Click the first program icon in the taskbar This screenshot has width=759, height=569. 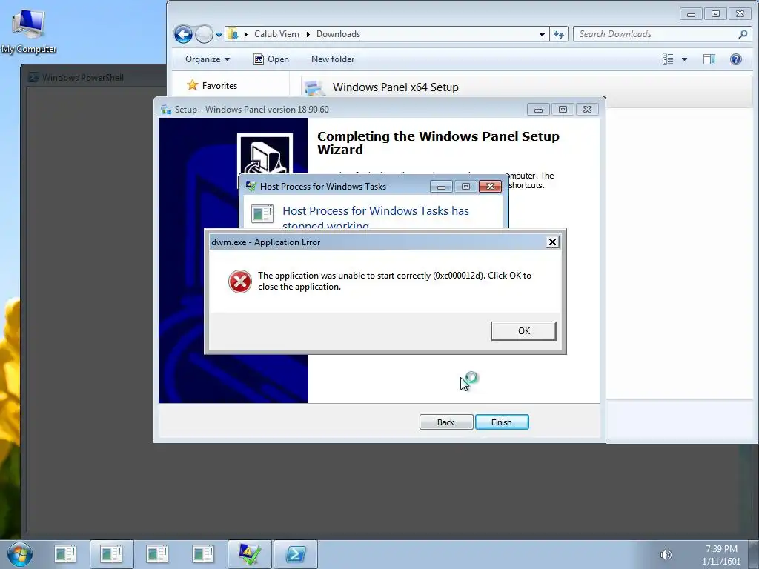point(65,554)
